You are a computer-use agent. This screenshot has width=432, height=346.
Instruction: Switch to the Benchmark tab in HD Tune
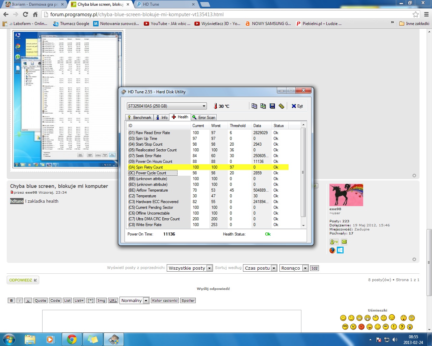139,118
